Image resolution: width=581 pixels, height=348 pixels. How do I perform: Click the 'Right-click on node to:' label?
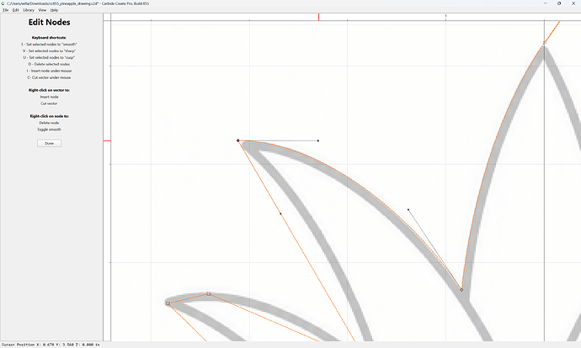50,116
